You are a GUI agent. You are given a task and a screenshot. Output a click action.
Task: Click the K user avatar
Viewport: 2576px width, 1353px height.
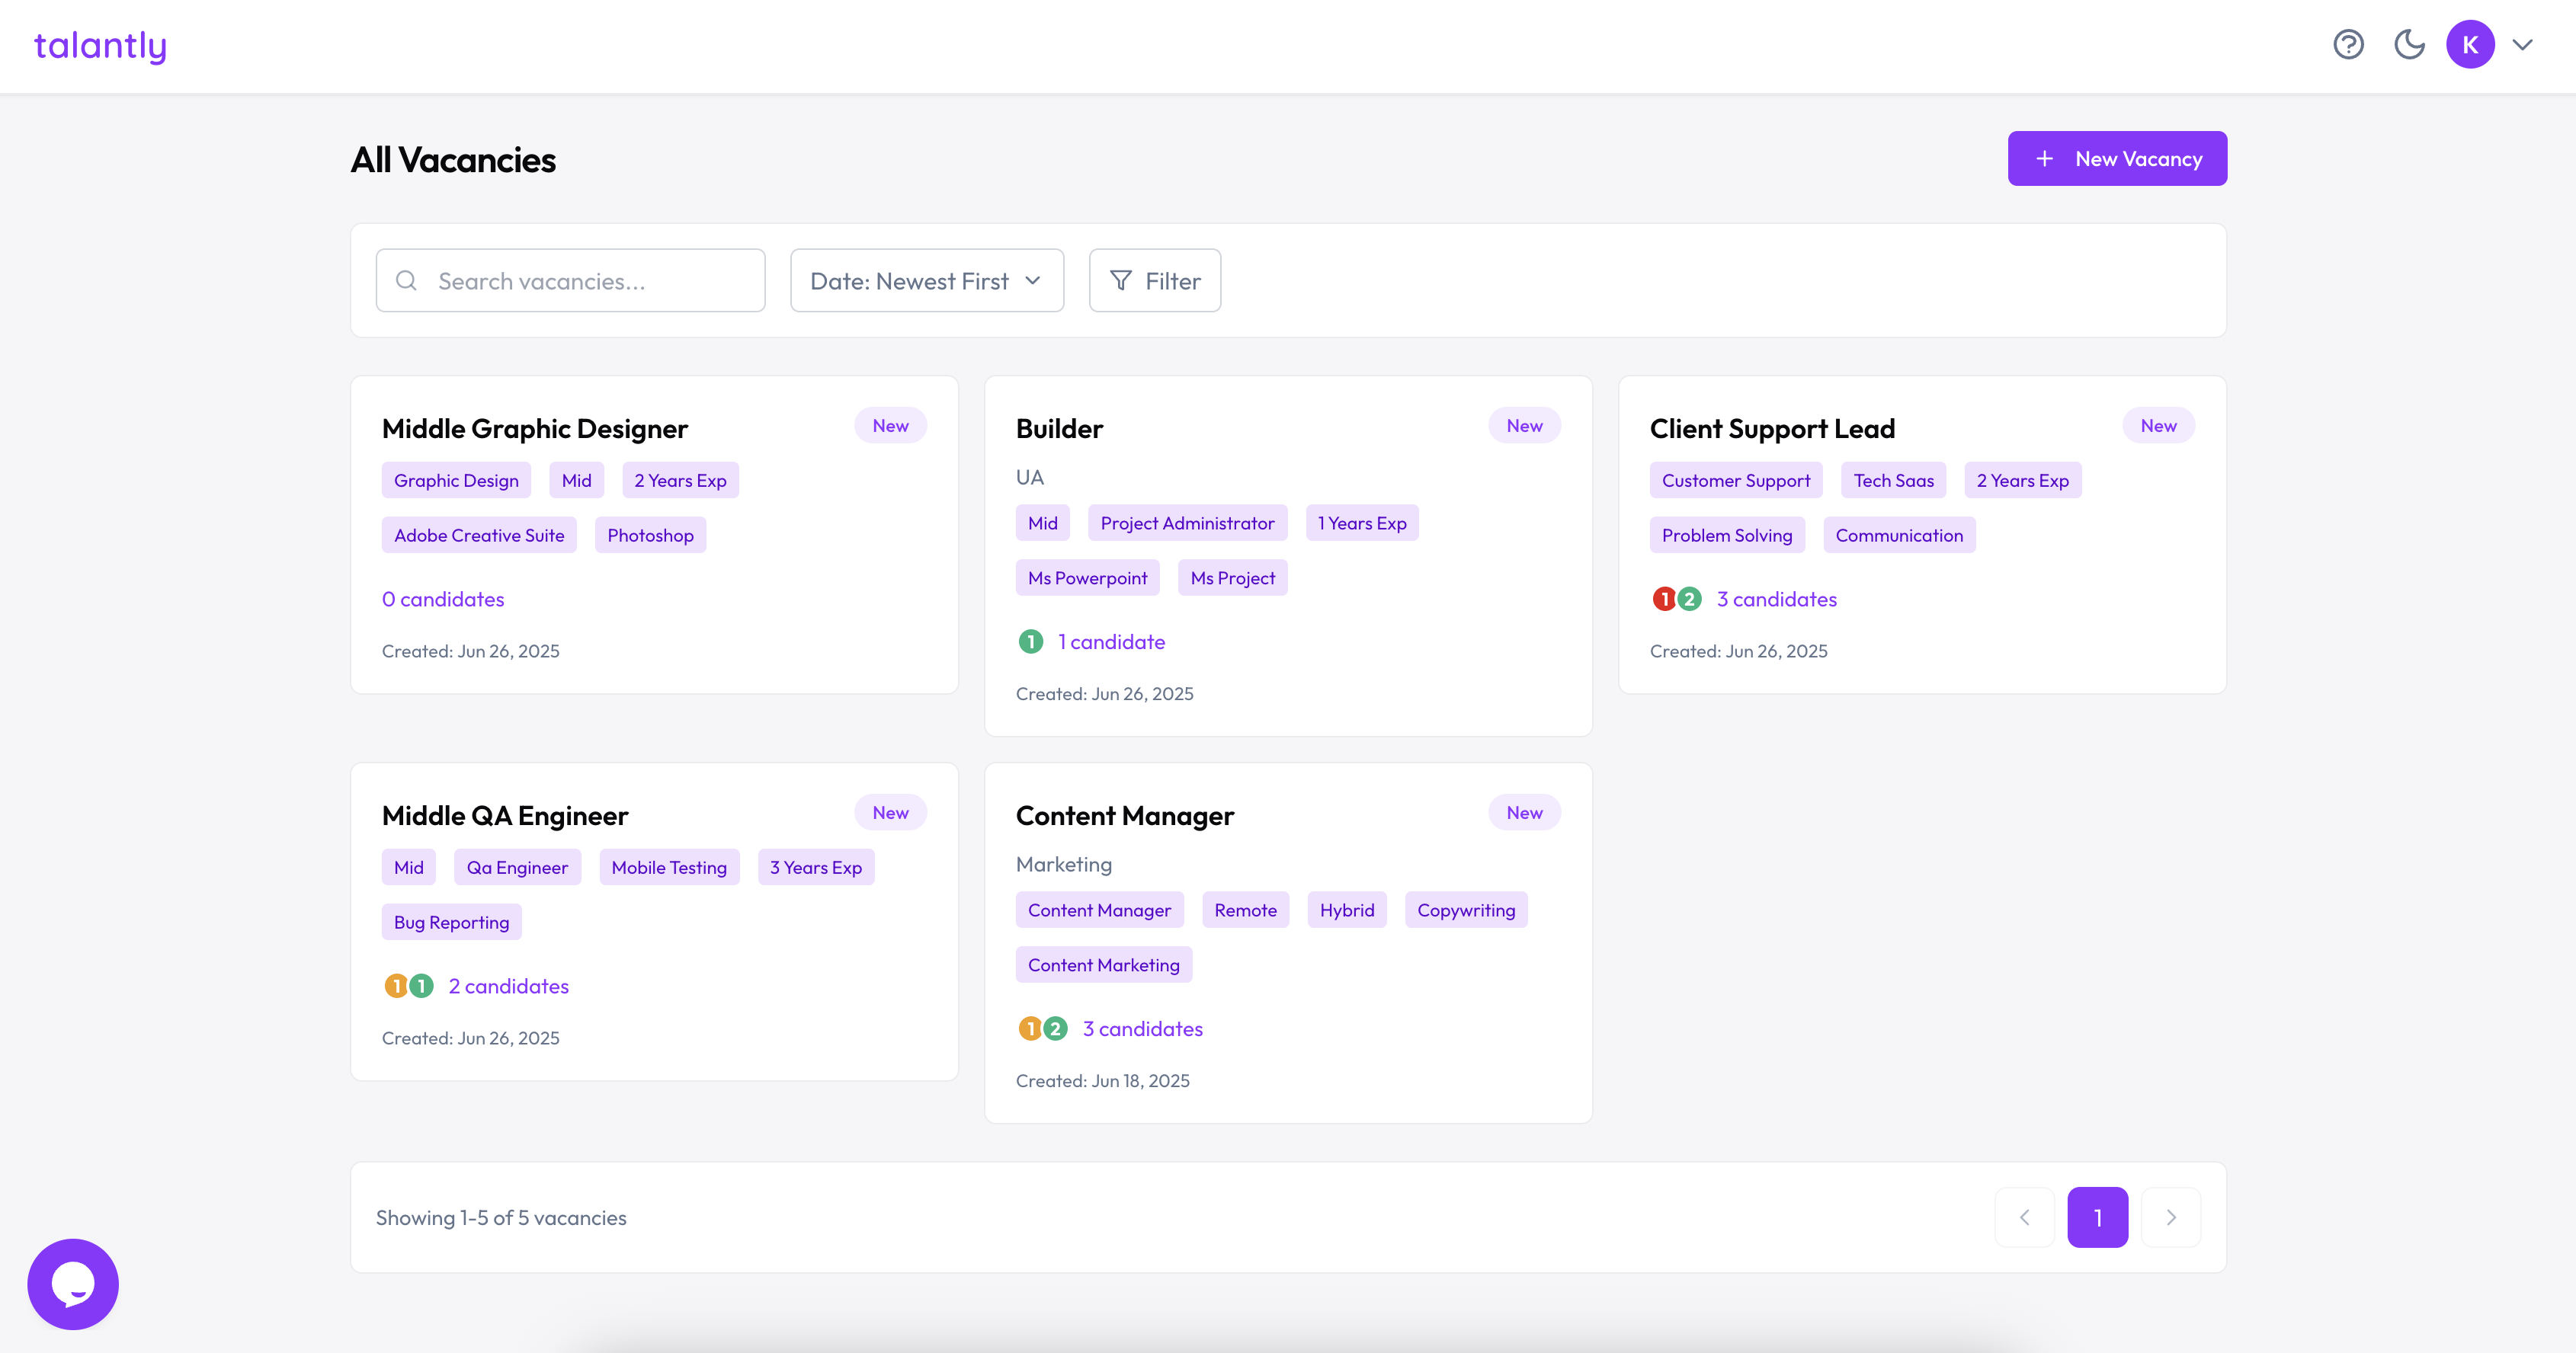(x=2470, y=45)
